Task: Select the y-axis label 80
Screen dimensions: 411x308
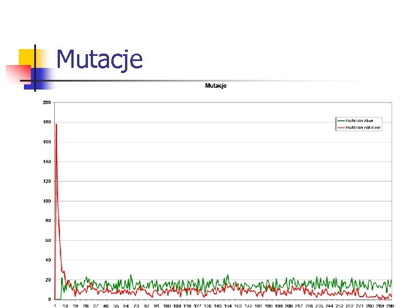Action: [48, 221]
